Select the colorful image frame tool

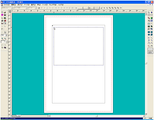coord(149,26)
